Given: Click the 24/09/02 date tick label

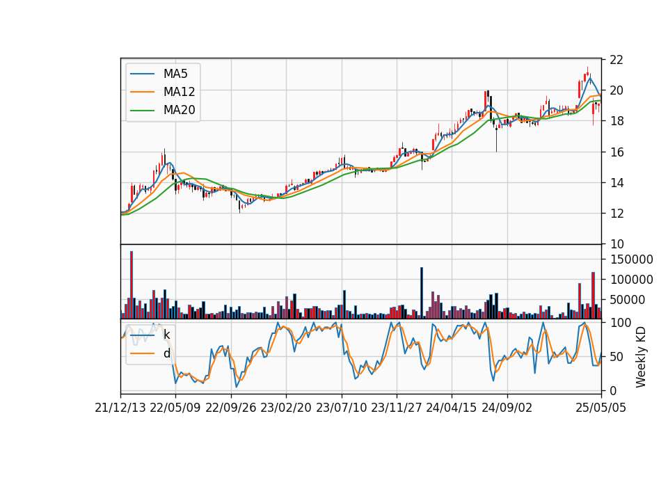Looking at the screenshot, I should coord(507,408).
